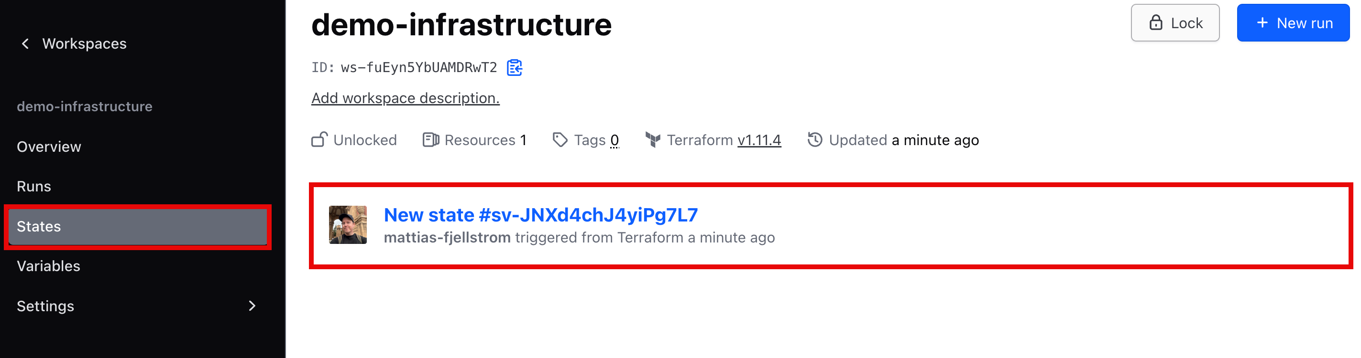Start a New run
The height and width of the screenshot is (358, 1361).
(1293, 22)
